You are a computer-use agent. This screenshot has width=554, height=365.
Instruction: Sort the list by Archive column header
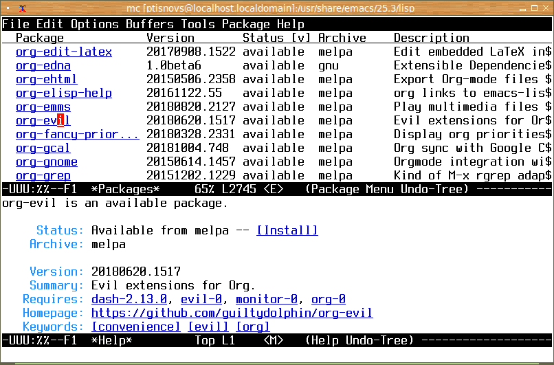click(x=342, y=38)
